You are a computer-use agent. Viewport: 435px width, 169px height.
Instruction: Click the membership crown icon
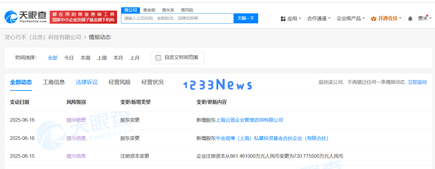373,19
